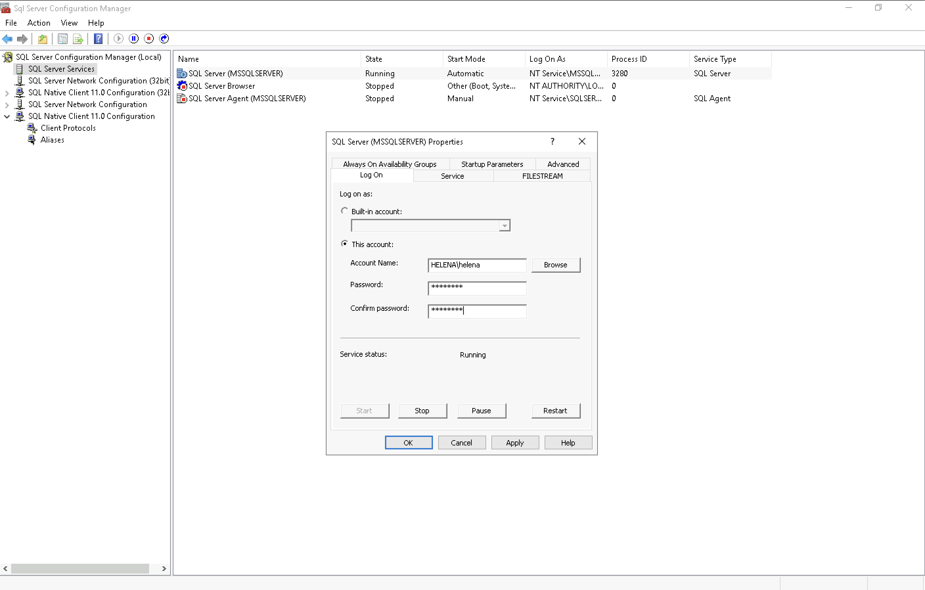Click the blue Help toolbar icon
The height and width of the screenshot is (590, 925).
[x=98, y=38]
